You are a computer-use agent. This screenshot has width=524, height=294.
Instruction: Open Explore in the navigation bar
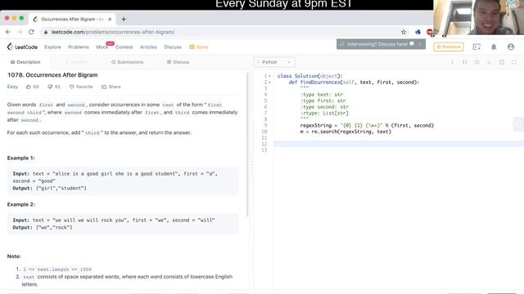pyautogui.click(x=52, y=47)
